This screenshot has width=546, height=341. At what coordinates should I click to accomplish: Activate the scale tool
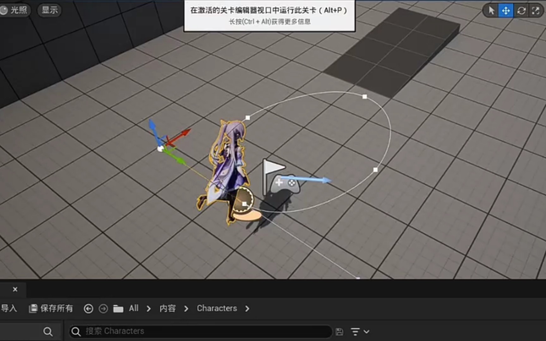click(536, 11)
